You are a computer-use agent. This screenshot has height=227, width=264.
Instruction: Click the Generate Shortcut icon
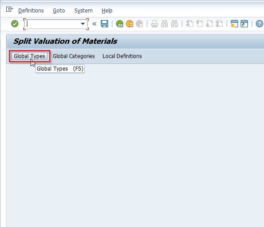coord(244,24)
